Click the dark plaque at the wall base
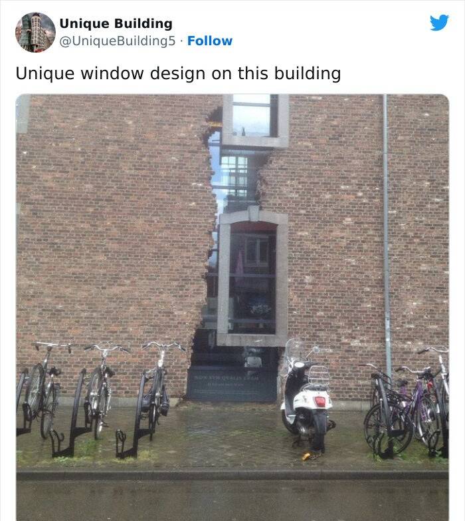 point(232,385)
